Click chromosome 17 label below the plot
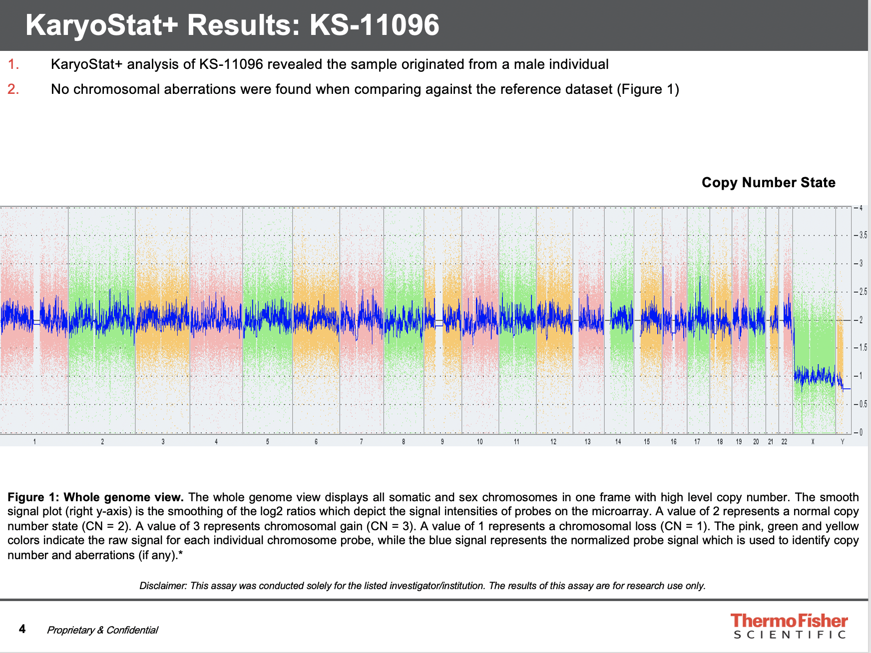 (x=697, y=442)
